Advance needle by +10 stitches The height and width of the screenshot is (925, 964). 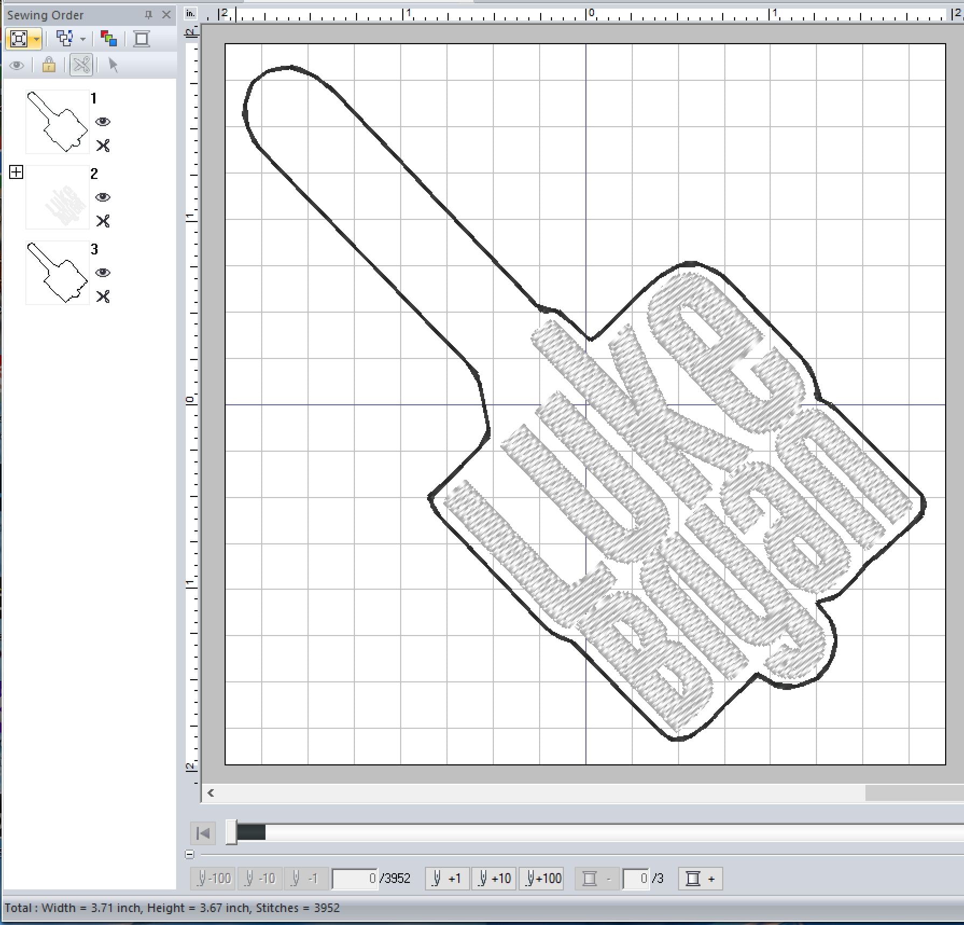pos(494,879)
